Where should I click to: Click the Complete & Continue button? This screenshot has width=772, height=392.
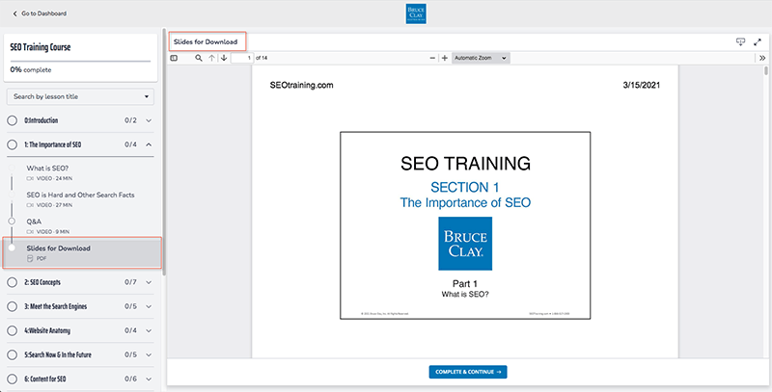point(468,372)
